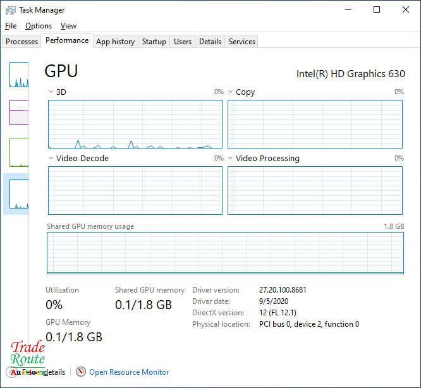Click the Shared GPU memory usage graph

pos(225,253)
